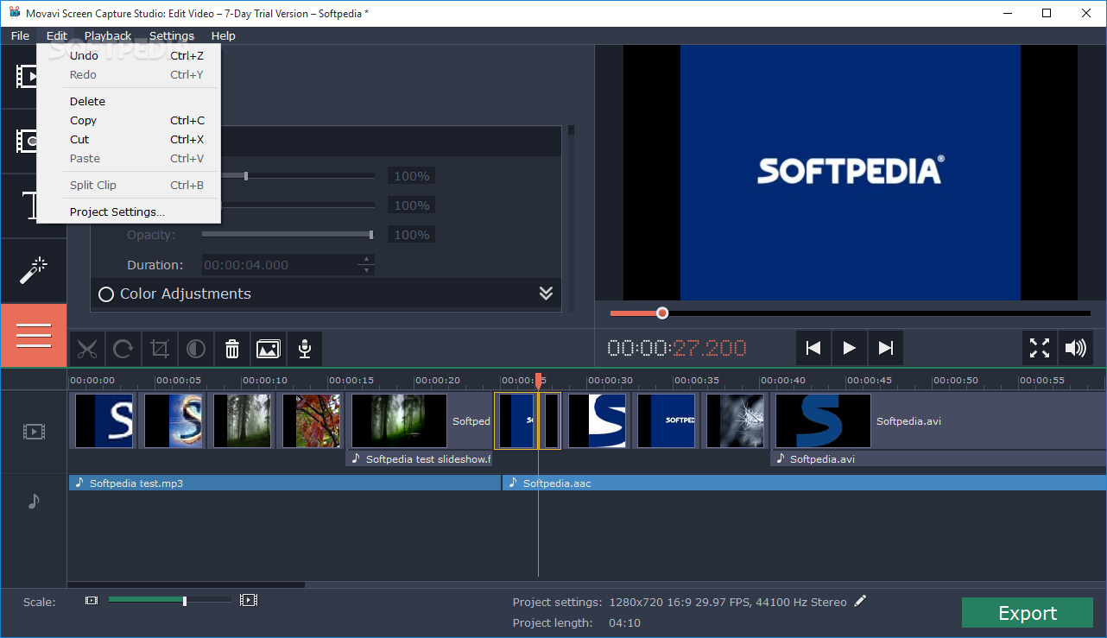
Task: Click the 00:00:30 ruler time mark
Action: pyautogui.click(x=610, y=380)
